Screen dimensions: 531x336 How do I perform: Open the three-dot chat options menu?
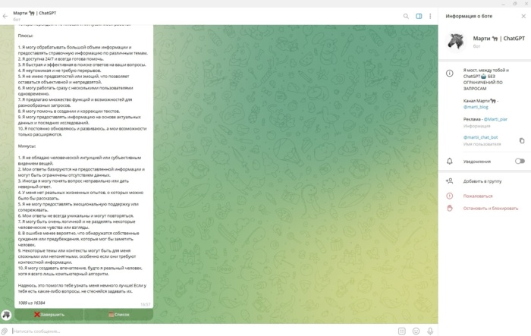click(430, 15)
